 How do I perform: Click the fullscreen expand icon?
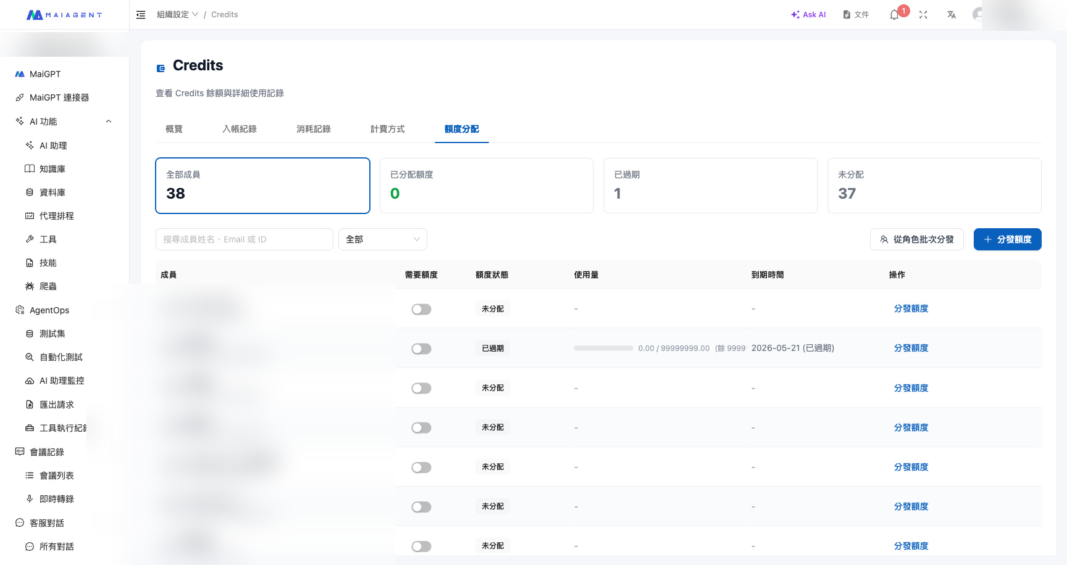[923, 15]
